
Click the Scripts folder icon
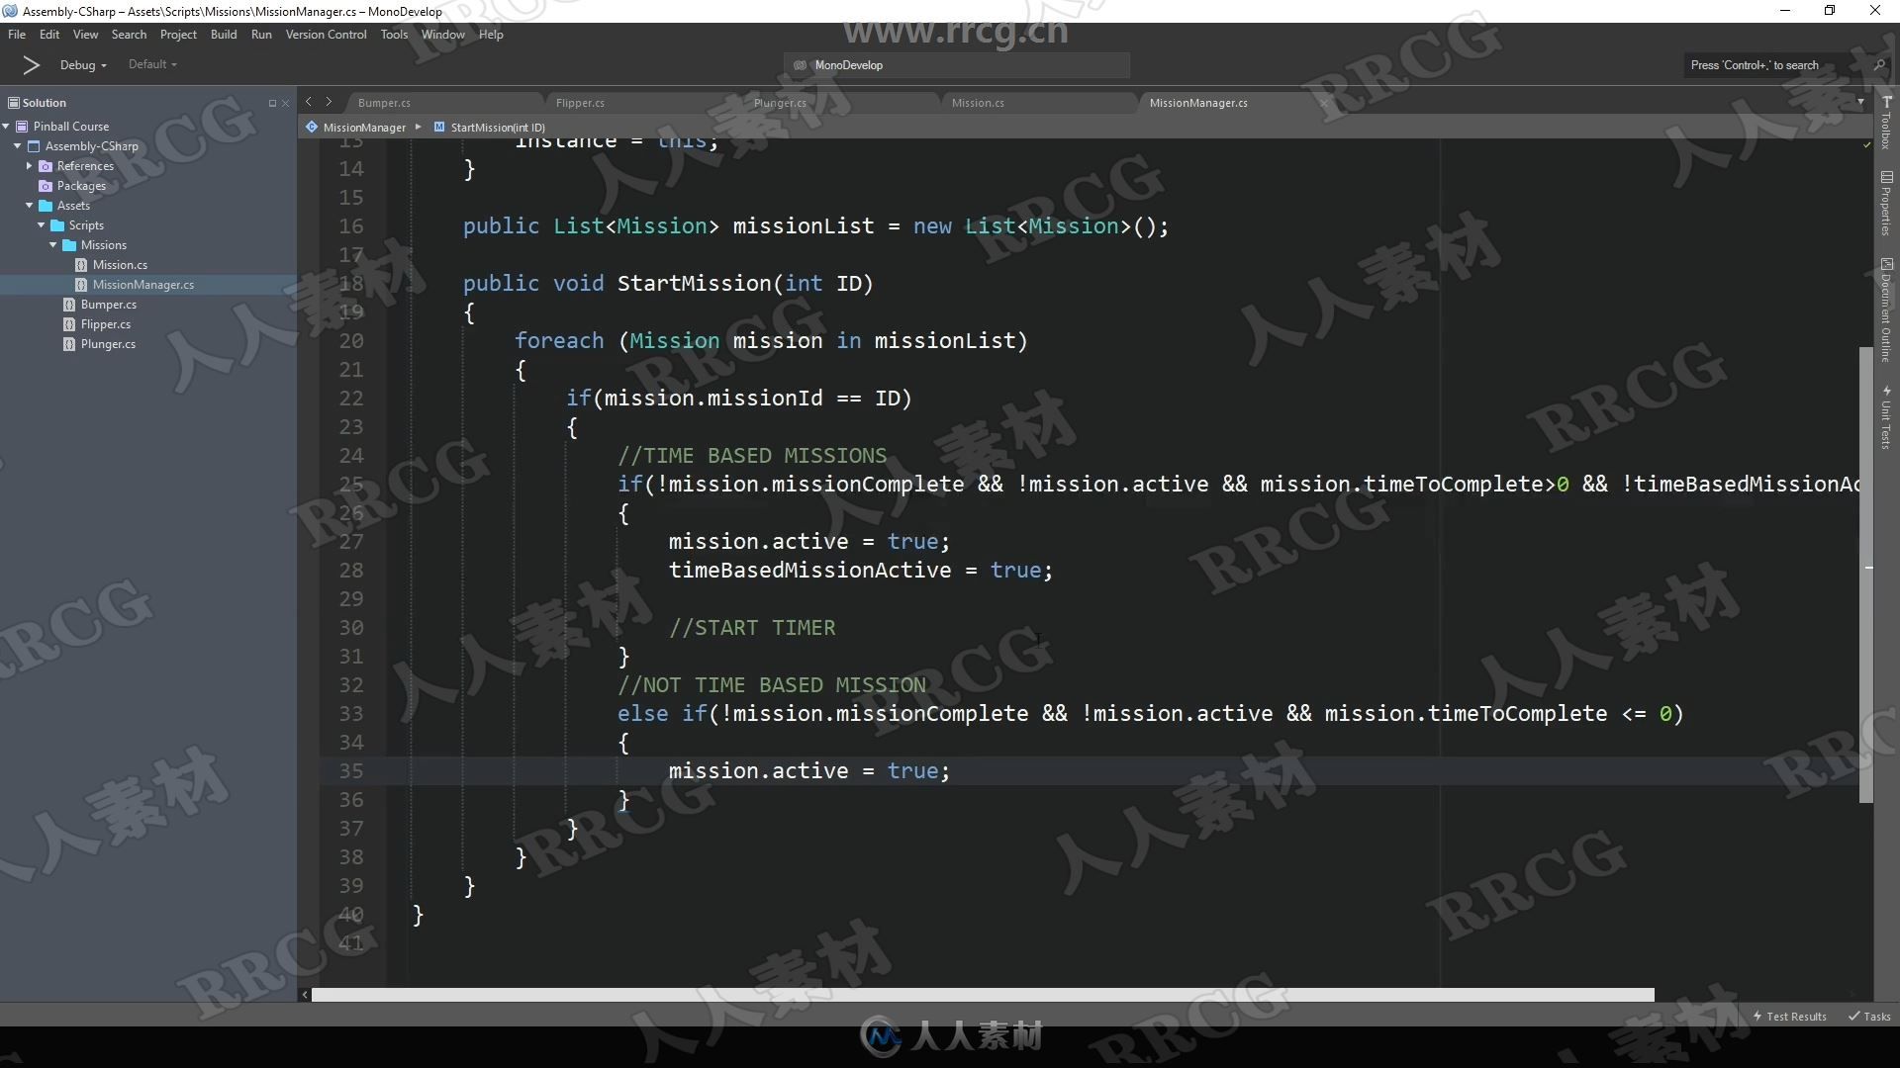click(x=57, y=225)
